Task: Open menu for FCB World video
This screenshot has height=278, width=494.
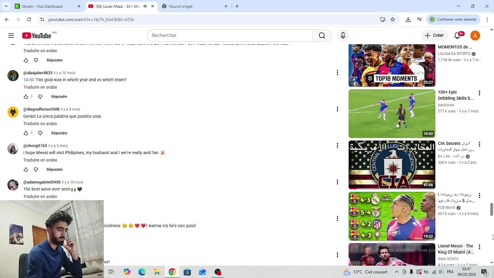Action: pyautogui.click(x=479, y=196)
